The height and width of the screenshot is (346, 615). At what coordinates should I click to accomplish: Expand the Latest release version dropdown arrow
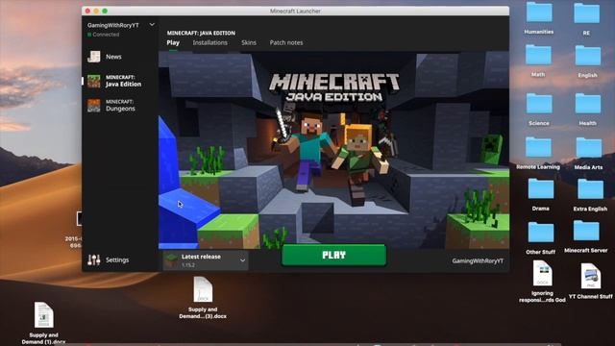242,260
